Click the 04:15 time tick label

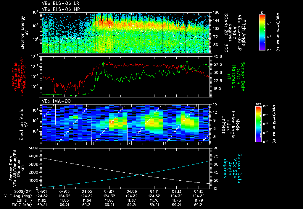point(199,192)
